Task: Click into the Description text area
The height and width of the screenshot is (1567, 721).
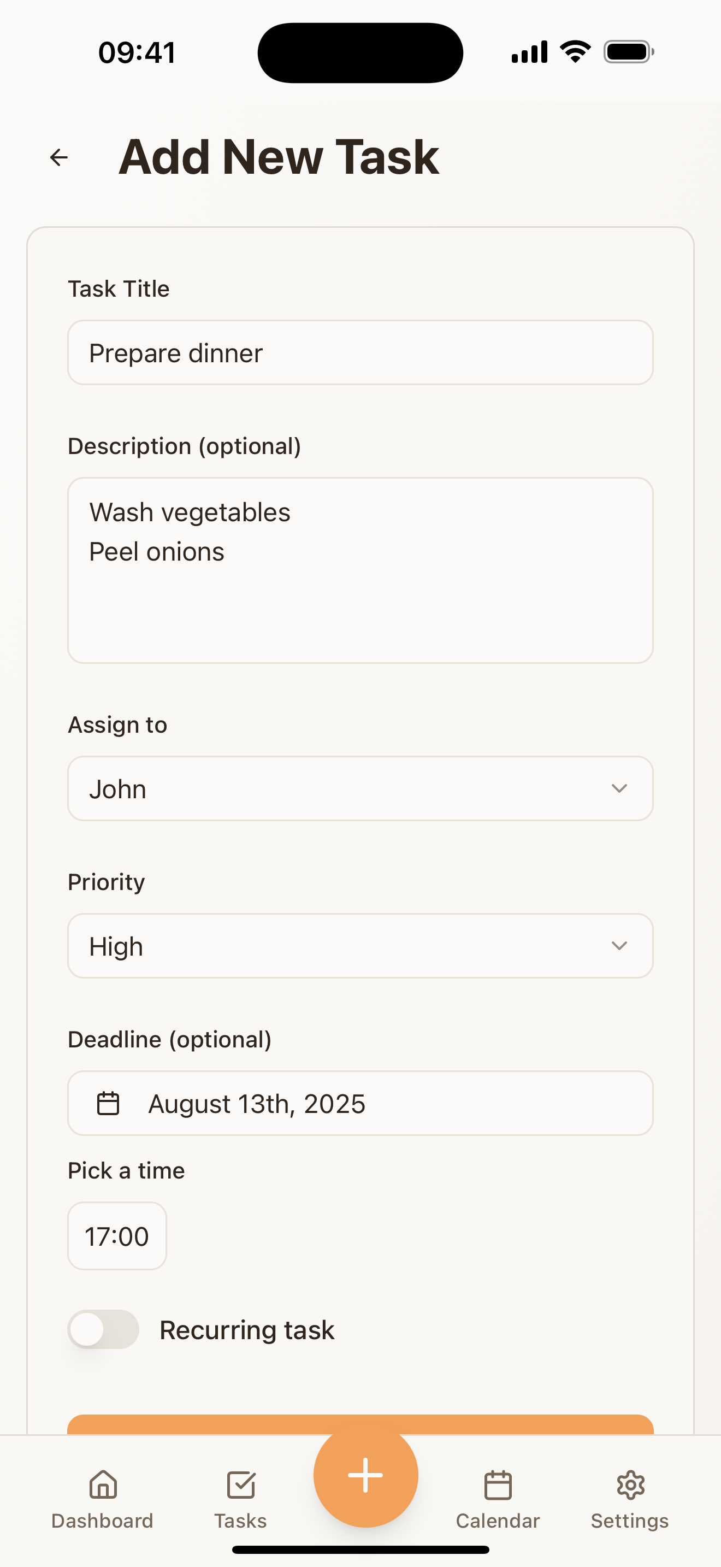Action: pyautogui.click(x=361, y=570)
